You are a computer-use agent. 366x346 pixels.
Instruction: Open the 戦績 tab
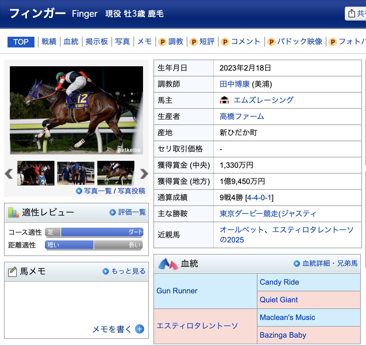tap(49, 42)
